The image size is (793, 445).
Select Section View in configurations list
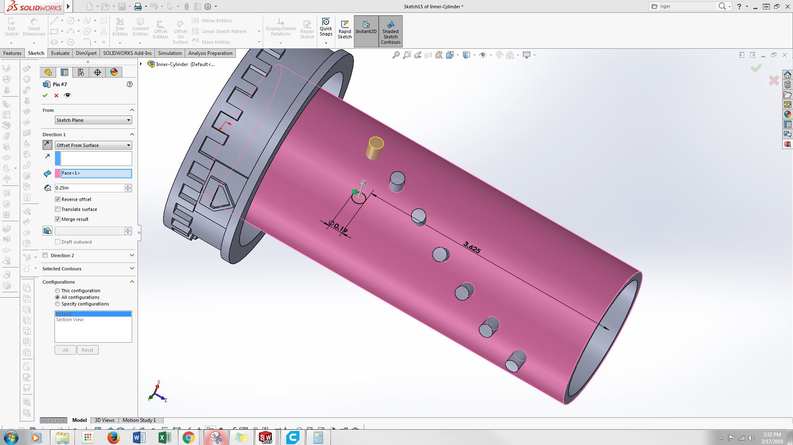(x=70, y=320)
